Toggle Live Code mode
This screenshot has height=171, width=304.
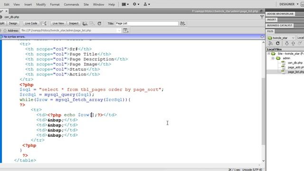click(x=31, y=23)
